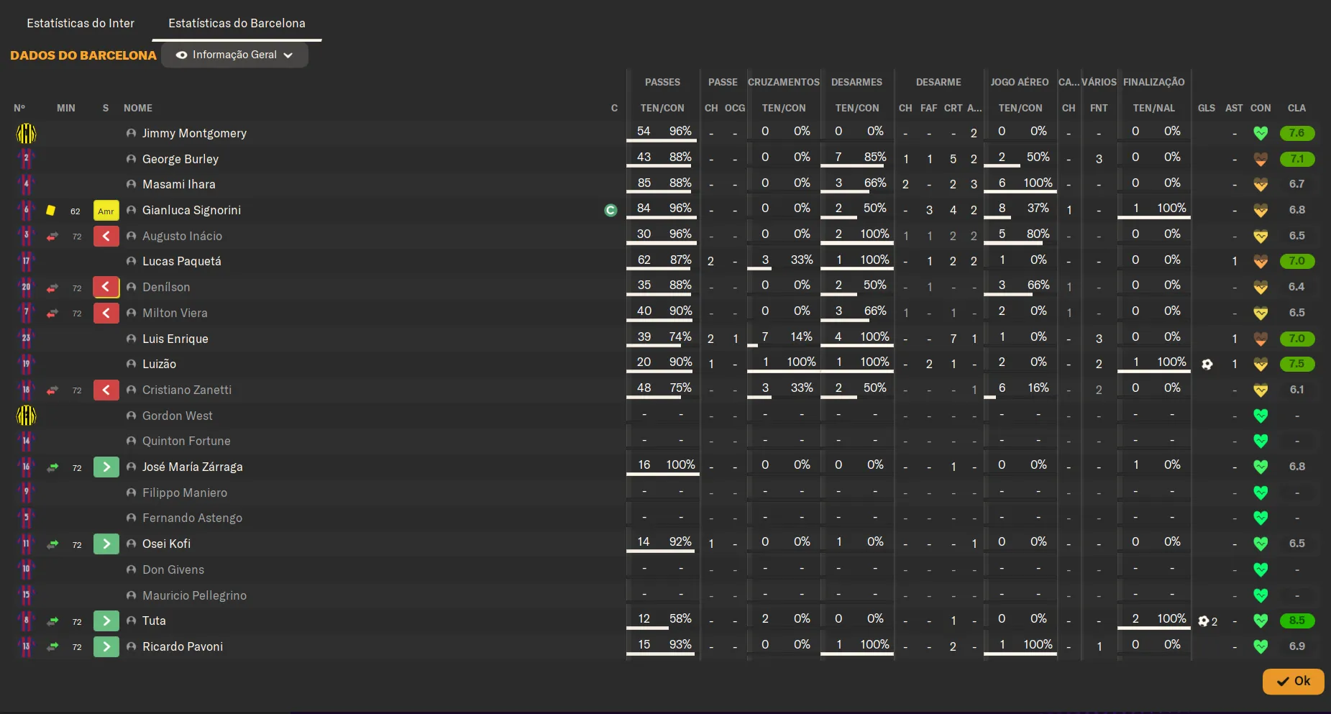Click the DADOS DO BARCELONA heading
The width and height of the screenshot is (1331, 714).
(x=83, y=55)
